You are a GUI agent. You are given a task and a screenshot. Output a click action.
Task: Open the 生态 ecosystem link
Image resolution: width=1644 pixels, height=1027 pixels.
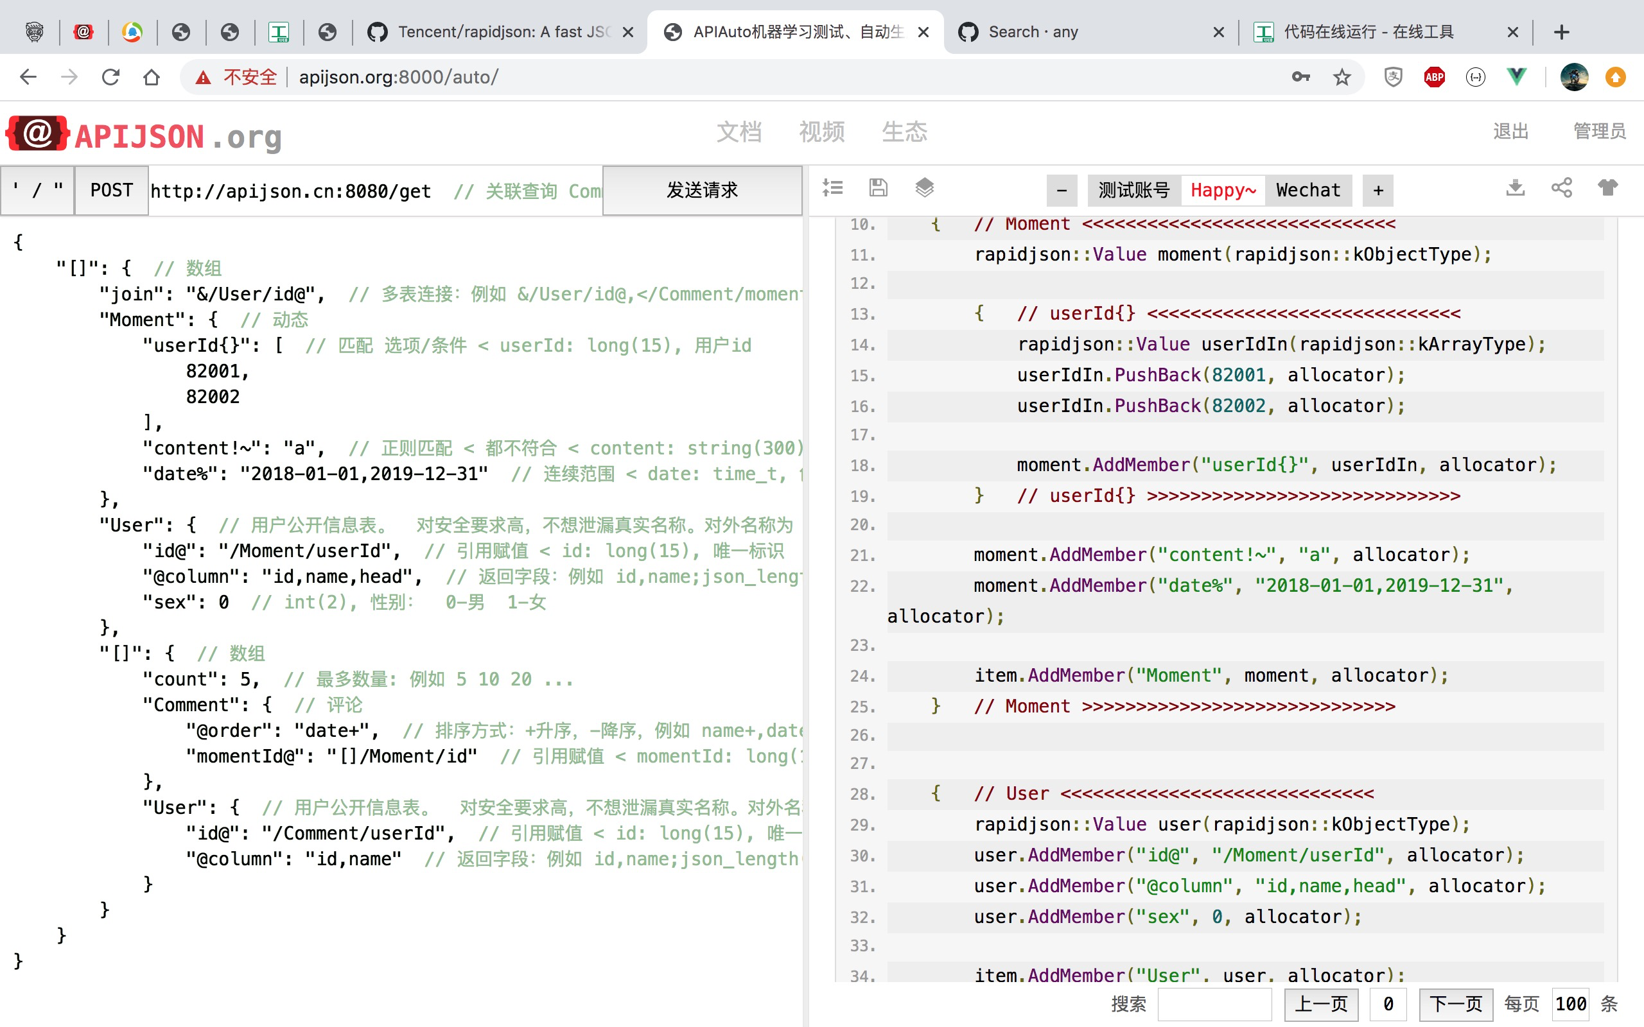(904, 132)
